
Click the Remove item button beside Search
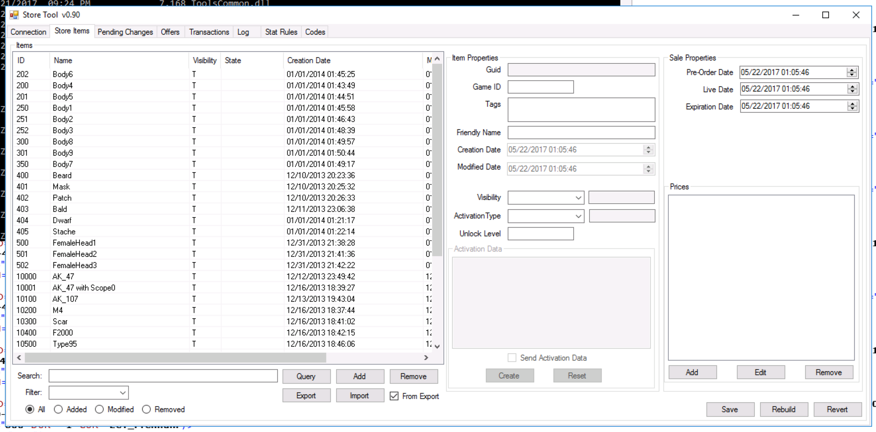[413, 376]
